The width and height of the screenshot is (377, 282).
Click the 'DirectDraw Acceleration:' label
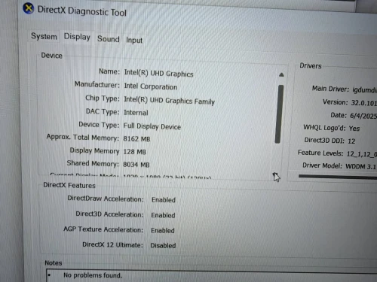(x=106, y=199)
